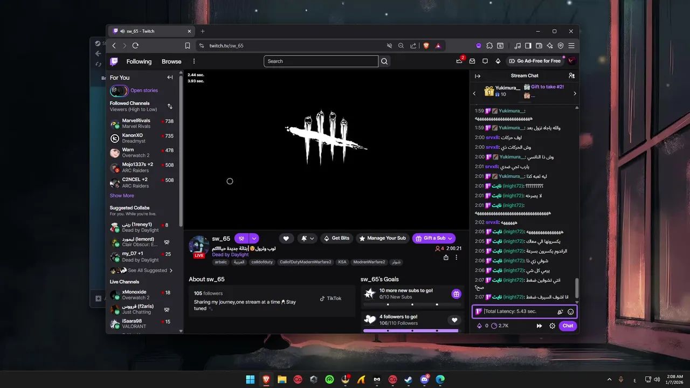Toggle the site media mute icon in address bar

[x=389, y=46]
